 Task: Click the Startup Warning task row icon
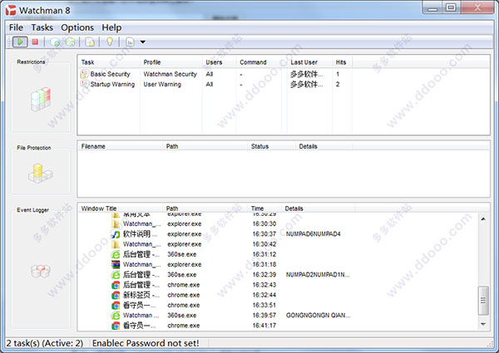[x=84, y=84]
